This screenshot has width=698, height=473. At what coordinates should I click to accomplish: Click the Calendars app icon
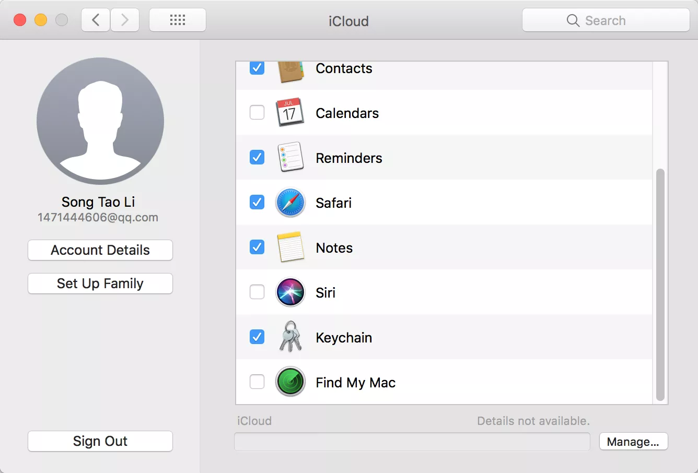coord(290,112)
